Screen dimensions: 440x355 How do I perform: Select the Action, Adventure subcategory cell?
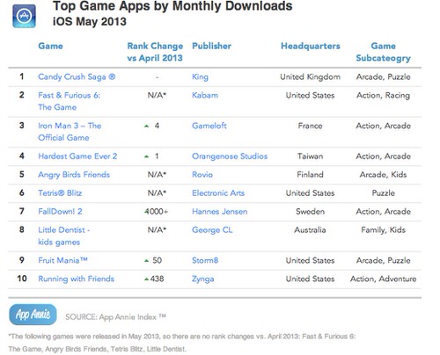pos(383,279)
